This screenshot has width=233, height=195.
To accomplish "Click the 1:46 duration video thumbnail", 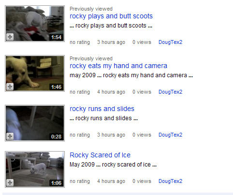I will [35, 73].
